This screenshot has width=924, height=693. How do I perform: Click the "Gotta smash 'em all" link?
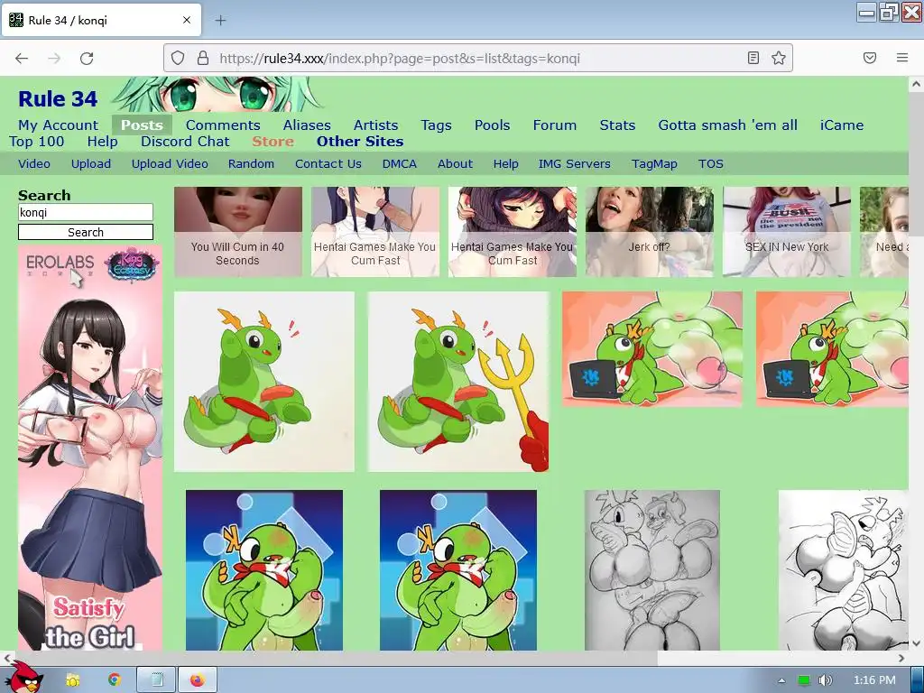point(728,125)
